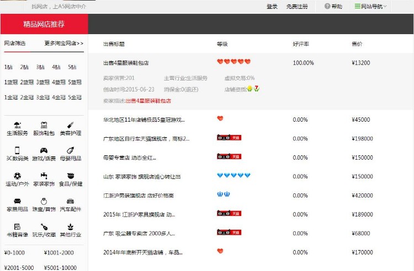414x271 pixels.
Task: Select the 汽车配件 car icon
Action: pos(71,201)
